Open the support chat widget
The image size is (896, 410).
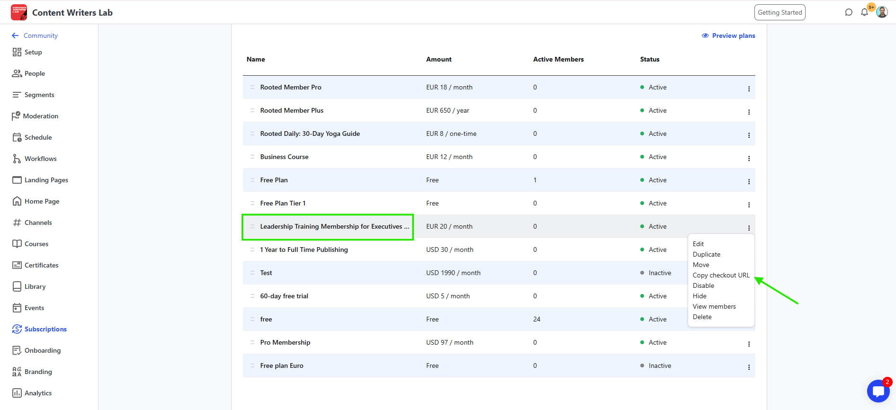(x=878, y=391)
